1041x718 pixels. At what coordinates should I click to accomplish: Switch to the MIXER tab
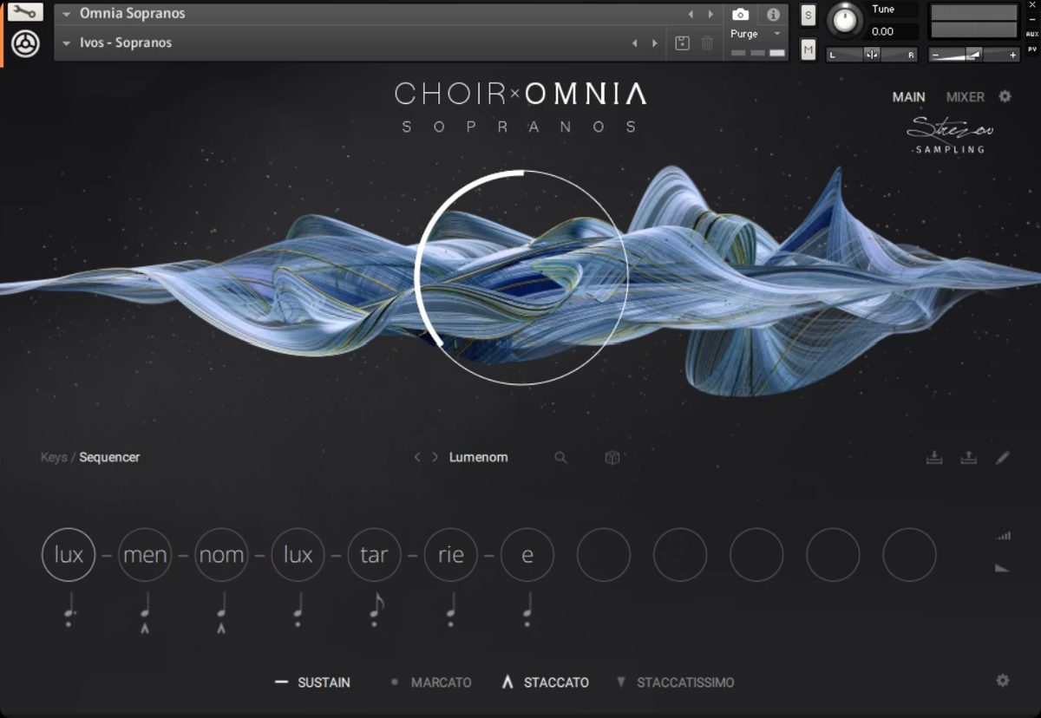965,97
